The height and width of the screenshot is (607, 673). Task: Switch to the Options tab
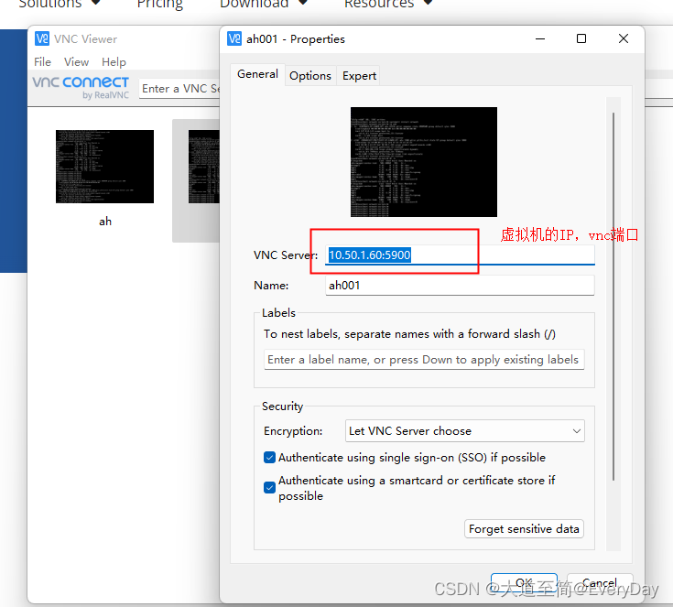coord(310,76)
